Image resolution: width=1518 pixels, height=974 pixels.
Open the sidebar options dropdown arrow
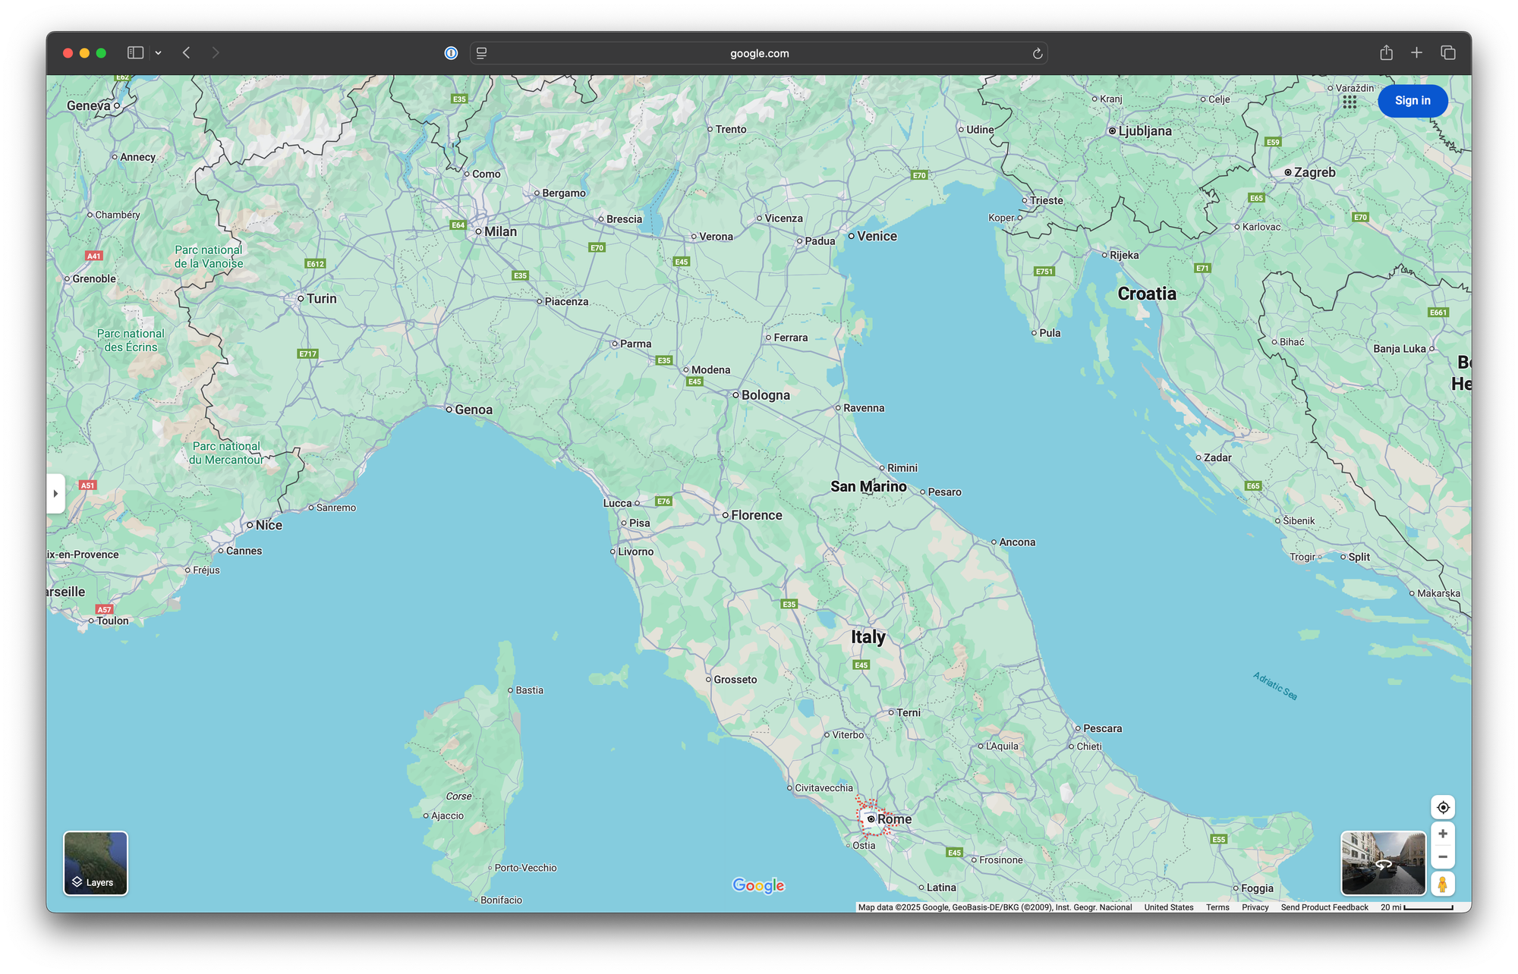click(158, 53)
